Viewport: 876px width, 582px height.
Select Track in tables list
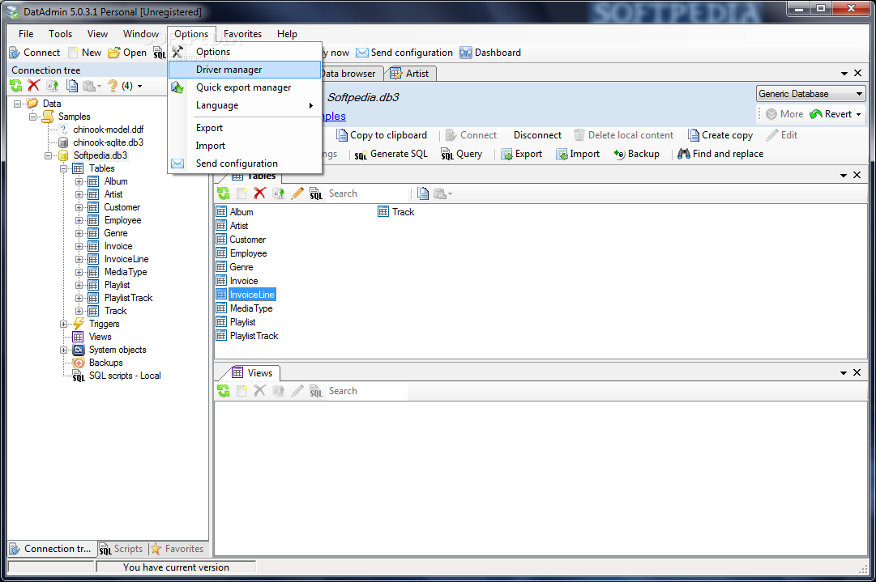pos(396,212)
